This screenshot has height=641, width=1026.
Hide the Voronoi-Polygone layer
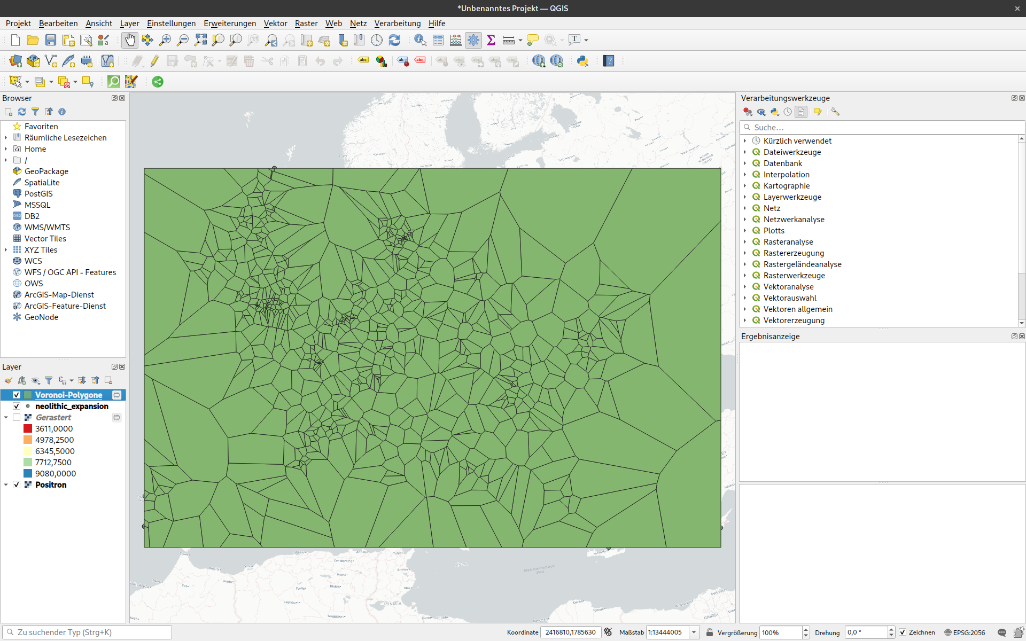(17, 395)
